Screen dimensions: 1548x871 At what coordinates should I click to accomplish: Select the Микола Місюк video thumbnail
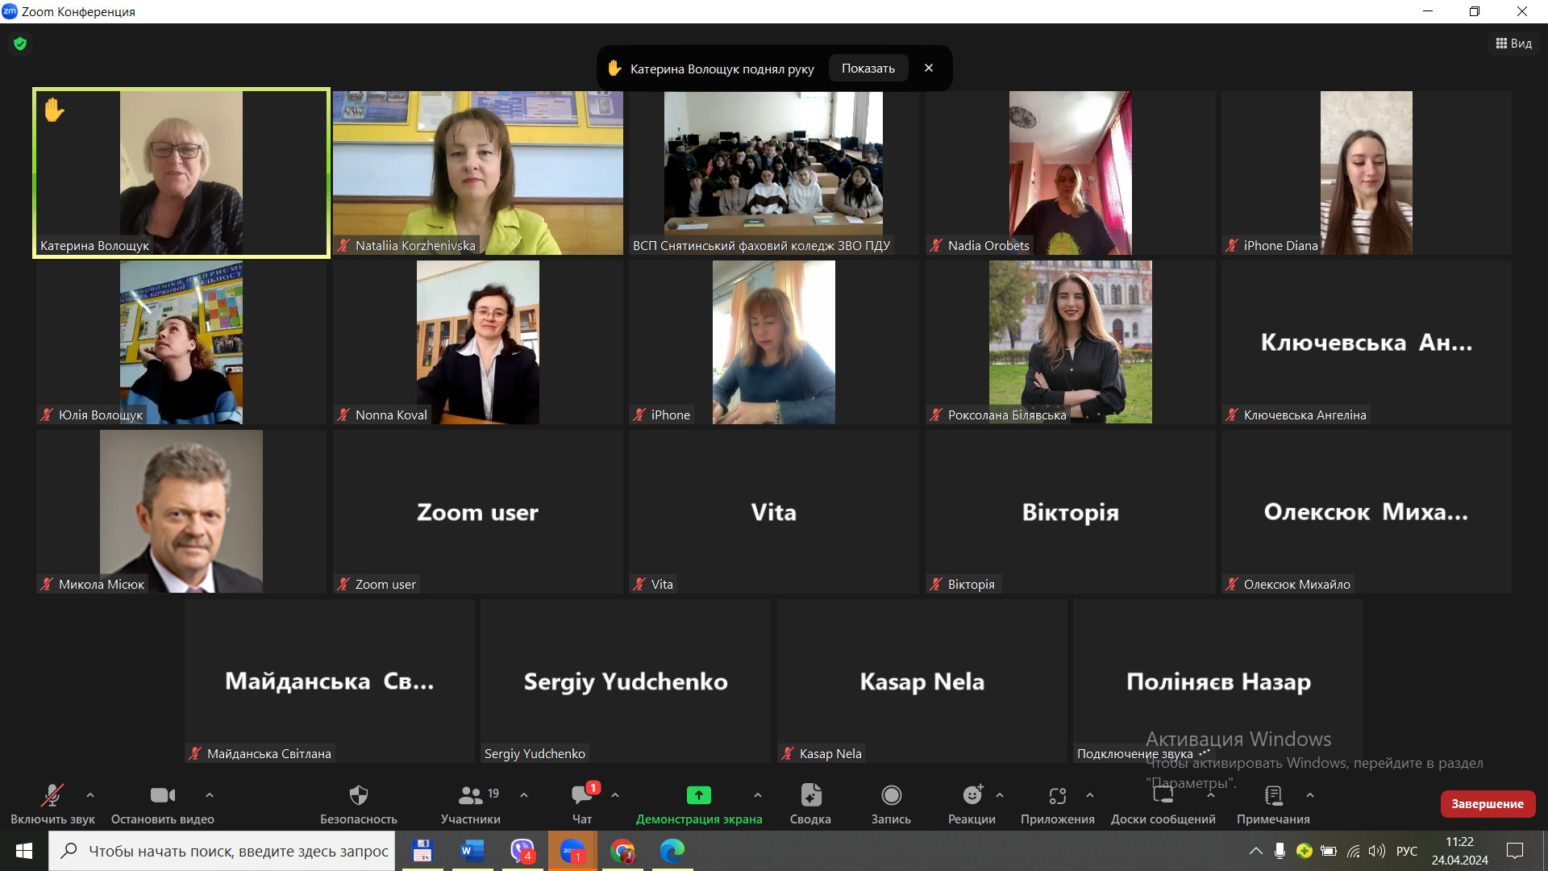coord(181,511)
